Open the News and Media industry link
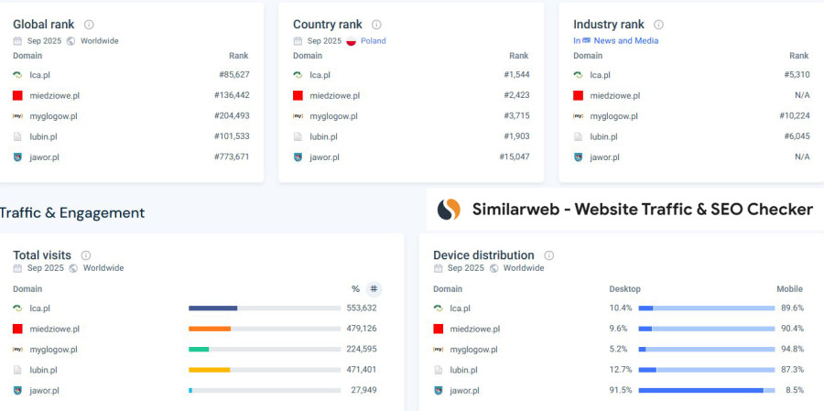Viewport: 824px width, 411px height. 625,41
